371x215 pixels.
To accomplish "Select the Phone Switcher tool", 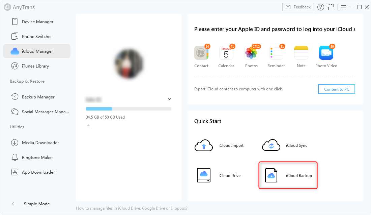I will (x=37, y=36).
